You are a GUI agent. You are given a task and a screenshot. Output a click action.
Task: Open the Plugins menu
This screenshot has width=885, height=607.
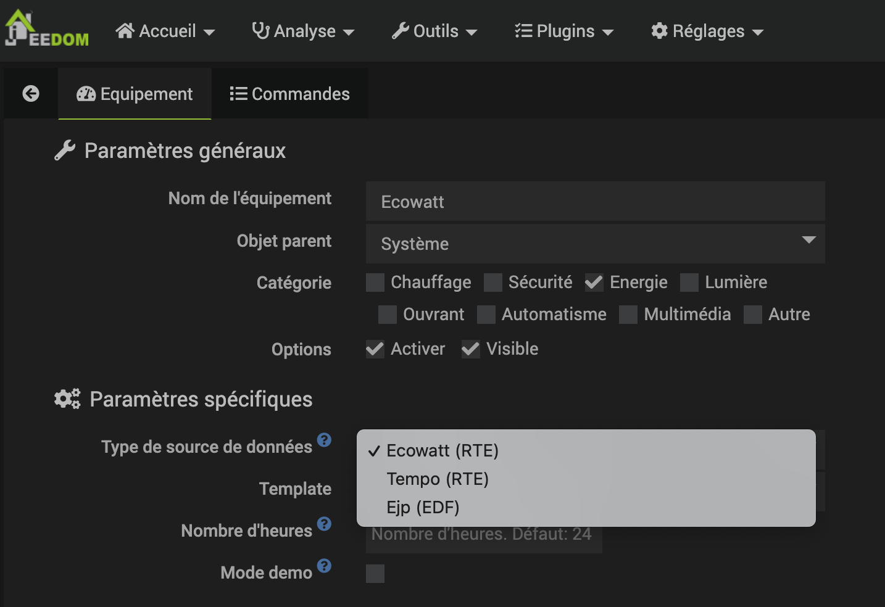pos(564,31)
